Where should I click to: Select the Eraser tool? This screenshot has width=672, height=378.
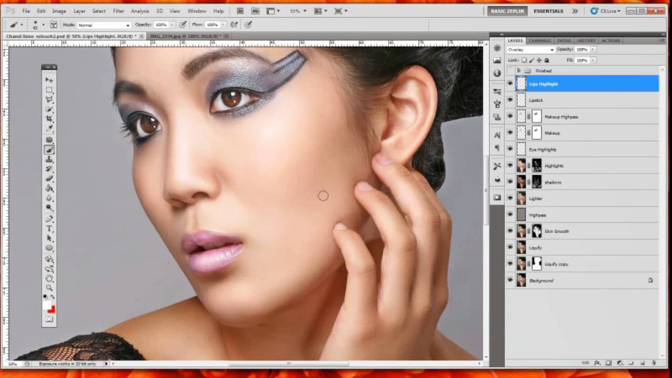tap(49, 178)
